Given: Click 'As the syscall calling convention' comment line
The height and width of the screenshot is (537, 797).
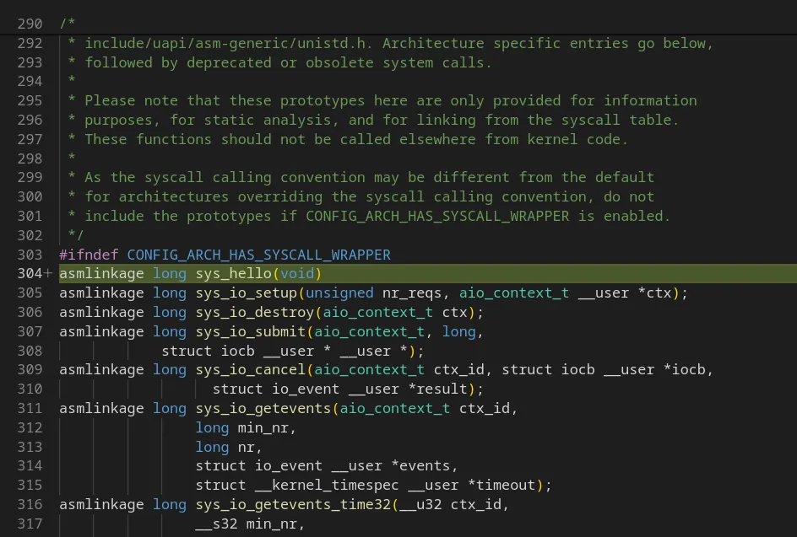Looking at the screenshot, I should pyautogui.click(x=361, y=177).
